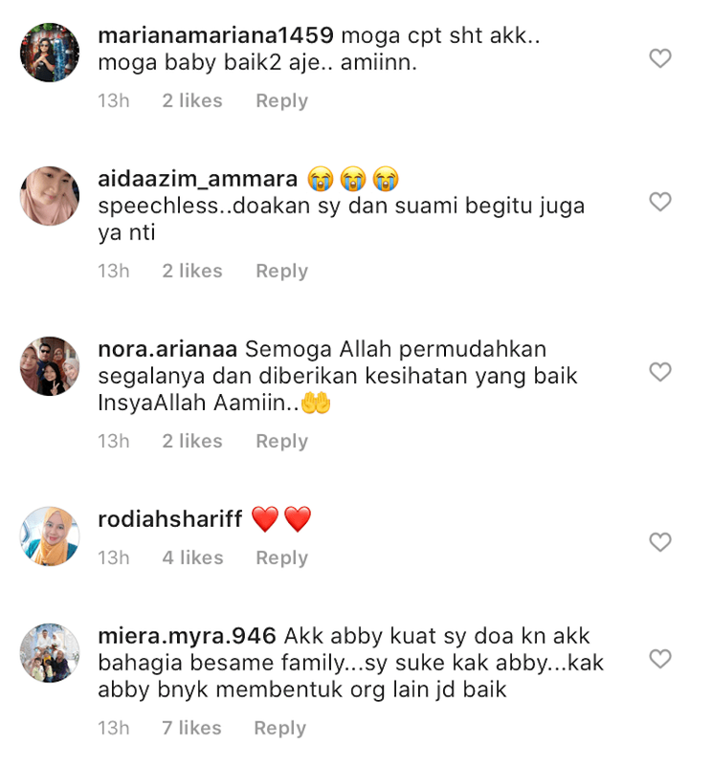Like miera.myra.946's comment with heart icon
The height and width of the screenshot is (765, 712).
(659, 659)
